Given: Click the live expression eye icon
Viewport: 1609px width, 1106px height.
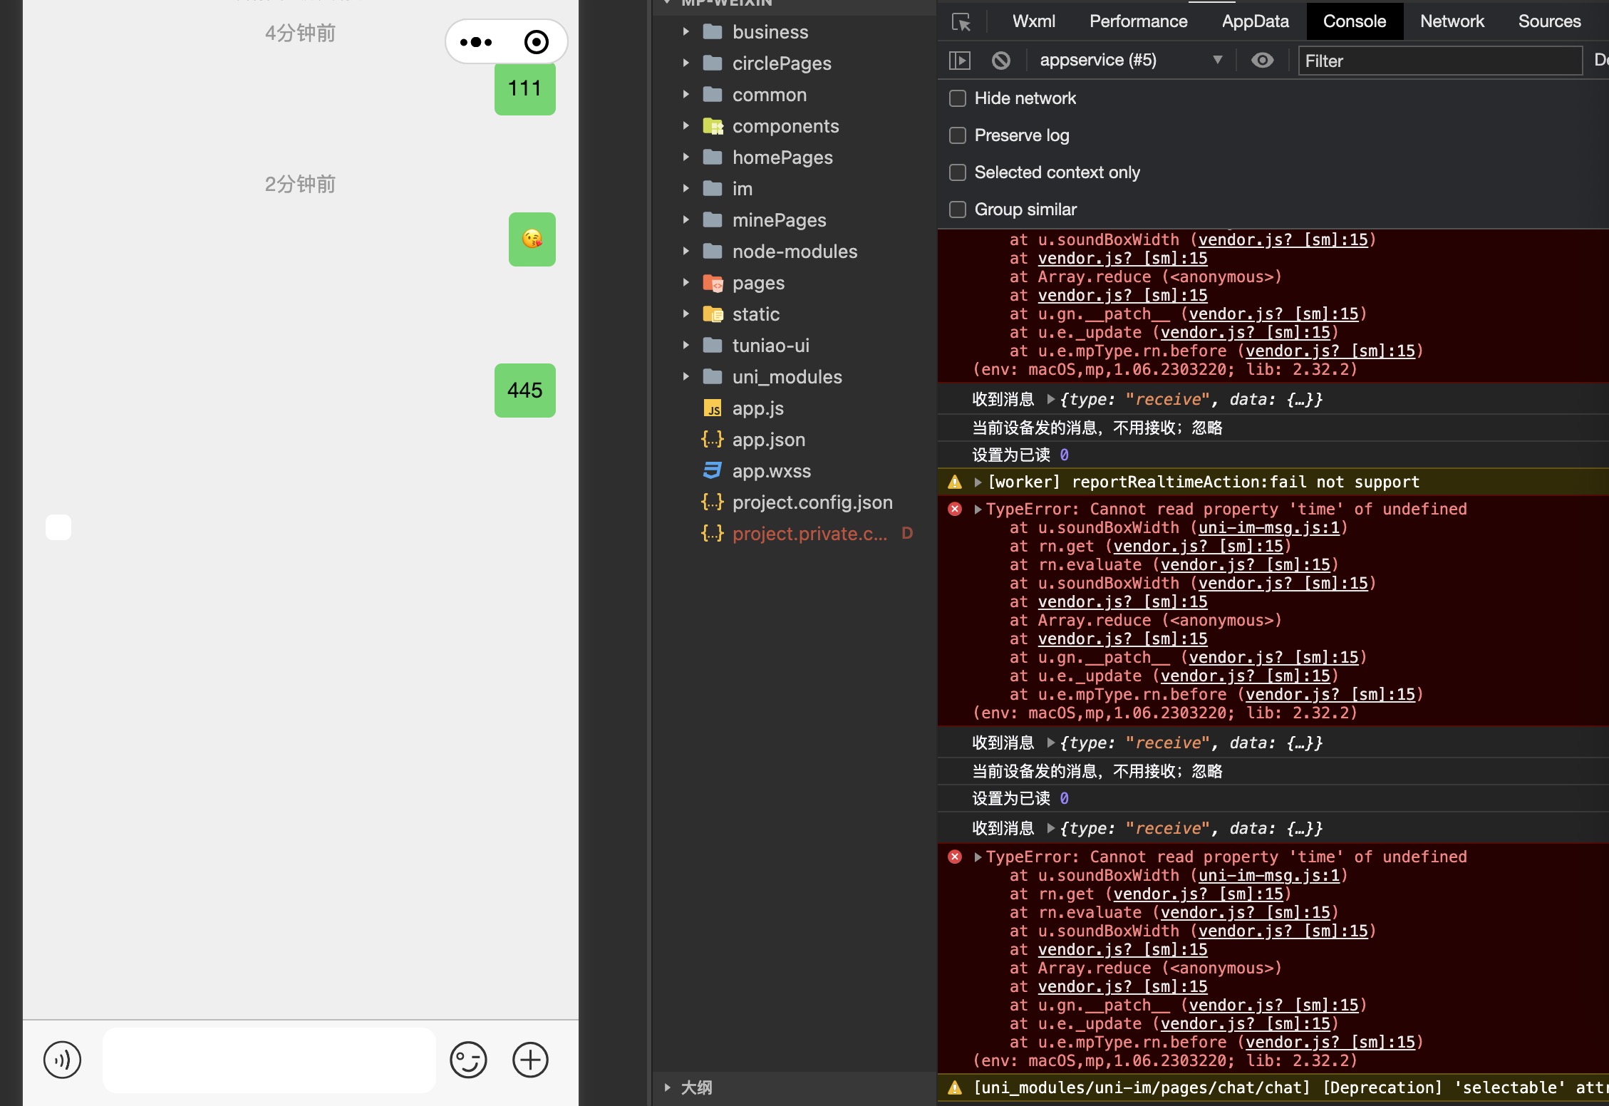Looking at the screenshot, I should 1262,61.
